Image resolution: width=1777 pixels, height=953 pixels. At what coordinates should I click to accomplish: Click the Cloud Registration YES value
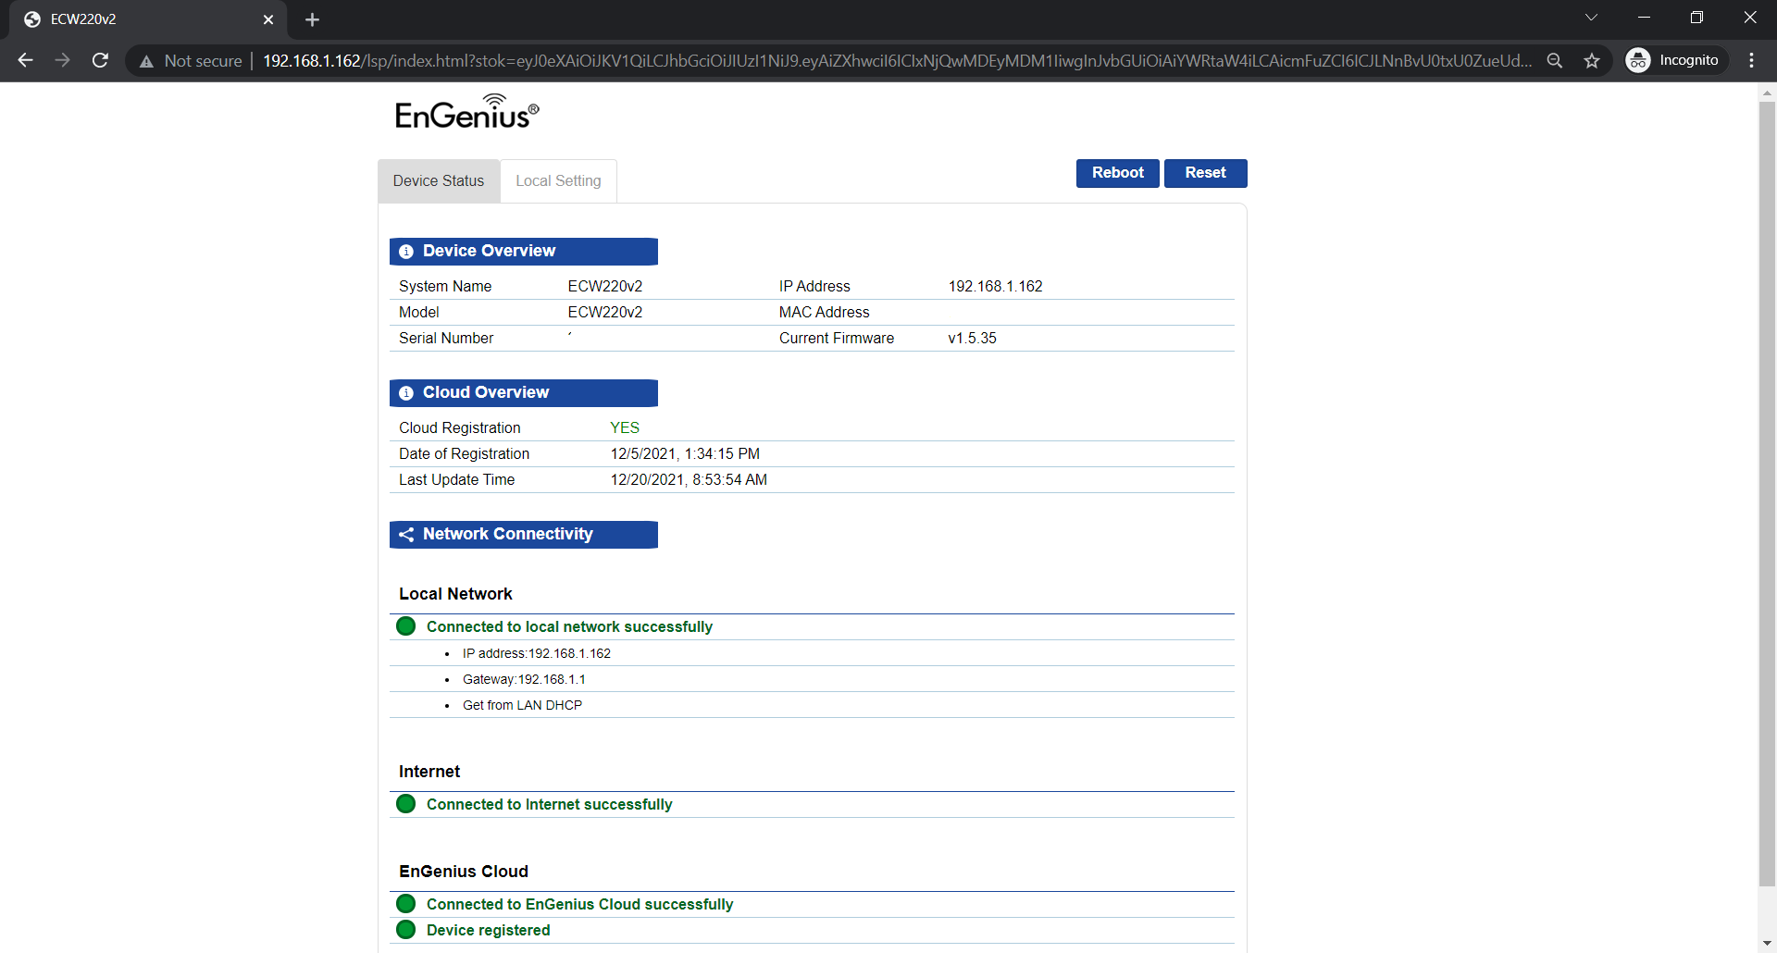click(625, 428)
